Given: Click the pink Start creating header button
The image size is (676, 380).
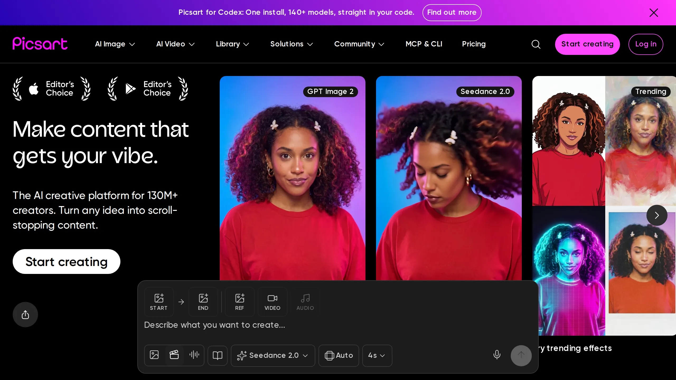Looking at the screenshot, I should click(x=587, y=44).
